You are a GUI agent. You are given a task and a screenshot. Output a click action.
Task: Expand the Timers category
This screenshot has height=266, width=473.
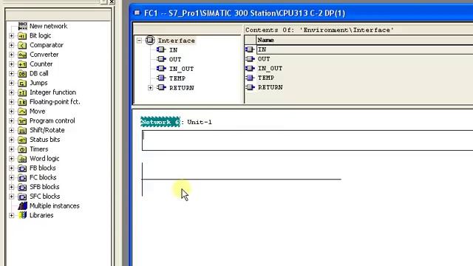coord(12,149)
